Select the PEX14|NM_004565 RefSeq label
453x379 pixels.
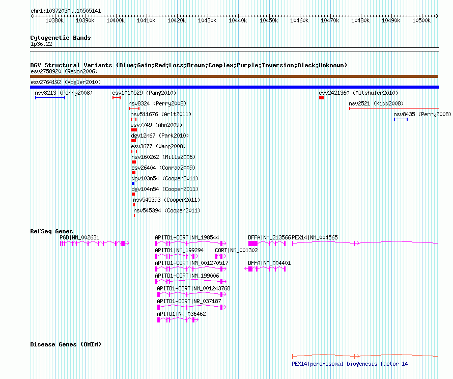pyautogui.click(x=315, y=237)
